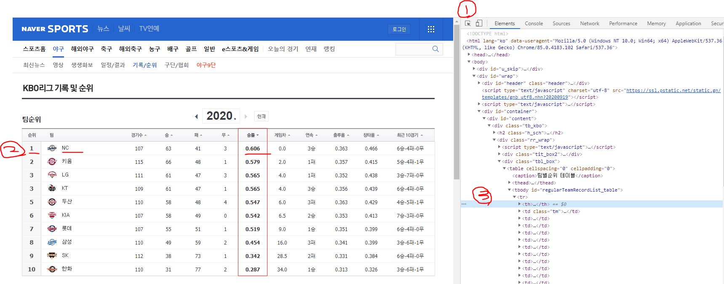This screenshot has height=284, width=724.
Task: Click the 현재 button next to the year
Action: (261, 116)
